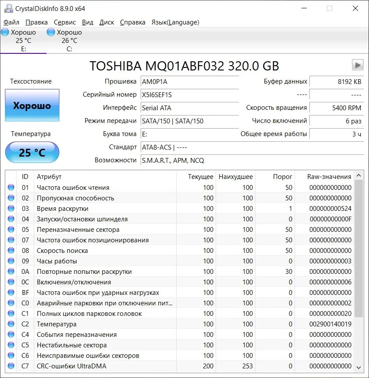Open the Справка menu
This screenshot has height=378, width=369.
pos(133,22)
